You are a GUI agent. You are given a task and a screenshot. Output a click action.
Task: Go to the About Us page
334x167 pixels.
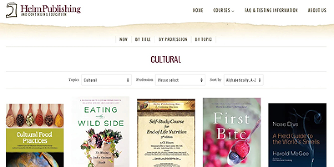click(x=317, y=10)
